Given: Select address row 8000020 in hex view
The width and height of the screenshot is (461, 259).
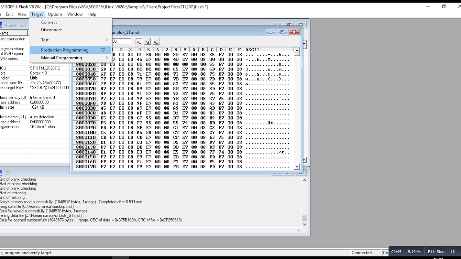Looking at the screenshot, I should tap(86, 64).
